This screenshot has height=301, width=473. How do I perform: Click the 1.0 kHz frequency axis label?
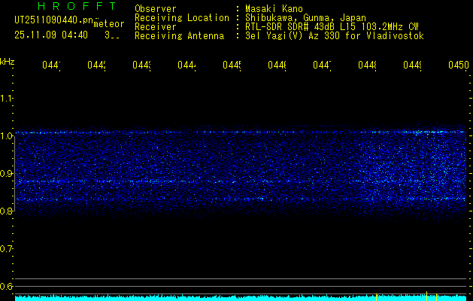[7, 136]
